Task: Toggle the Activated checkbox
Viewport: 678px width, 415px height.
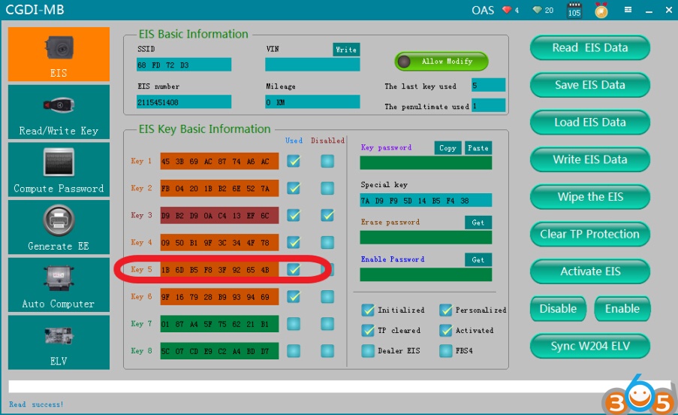Action: point(446,330)
